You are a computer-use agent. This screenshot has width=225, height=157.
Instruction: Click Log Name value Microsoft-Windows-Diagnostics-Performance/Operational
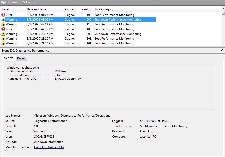[x=72, y=116]
